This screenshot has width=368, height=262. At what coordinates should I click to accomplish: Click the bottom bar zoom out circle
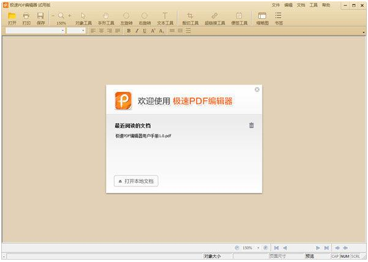tap(237, 247)
